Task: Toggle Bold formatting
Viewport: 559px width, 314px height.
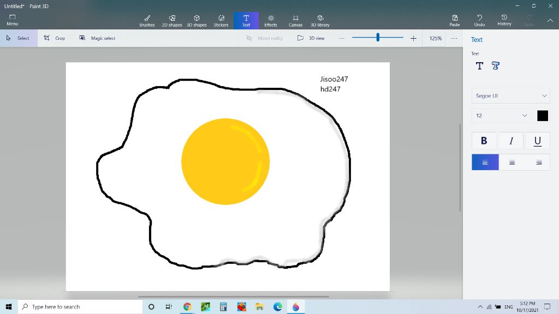Action: tap(484, 141)
